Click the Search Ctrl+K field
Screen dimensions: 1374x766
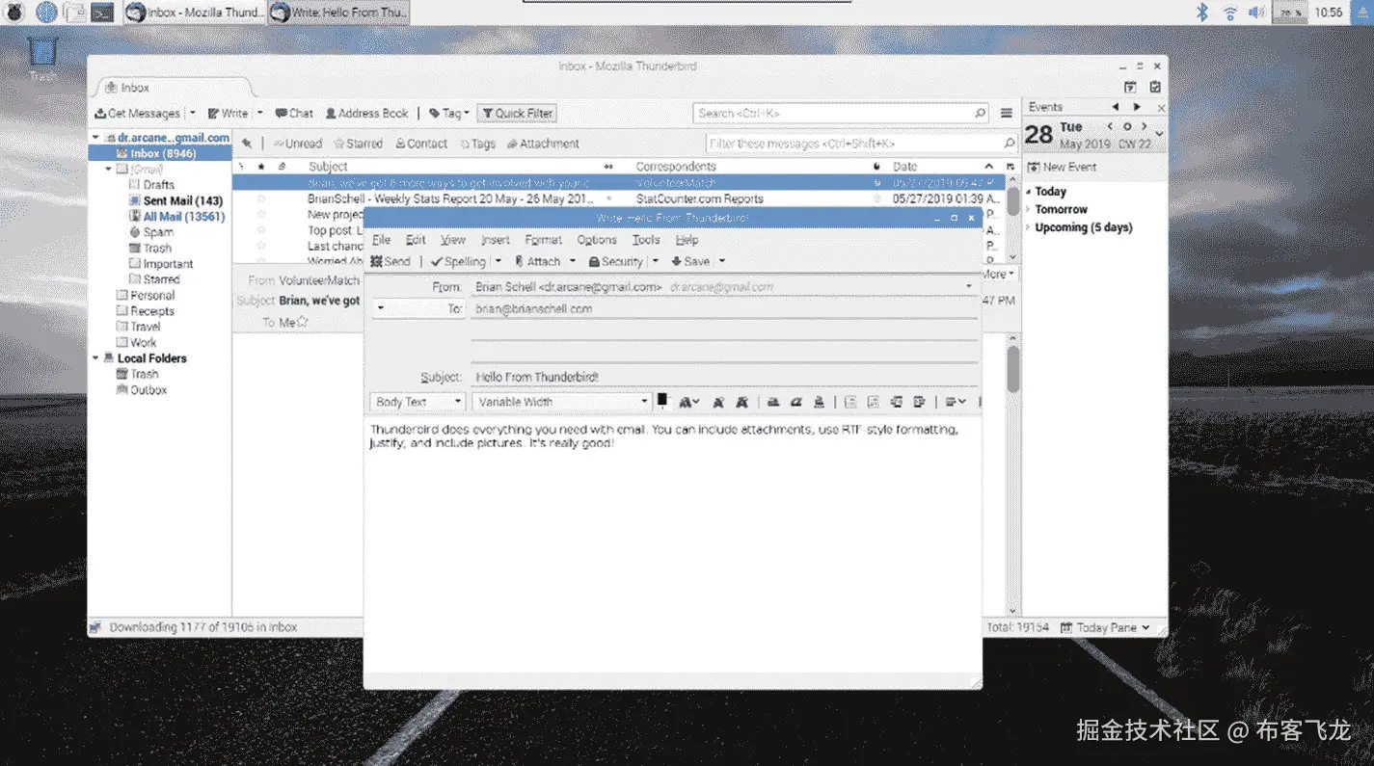click(x=841, y=113)
